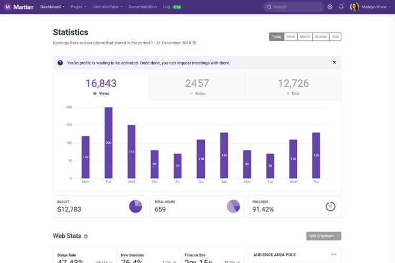This screenshot has height=263, width=395.
Task: Click the 91.42% progress value
Action: (263, 209)
